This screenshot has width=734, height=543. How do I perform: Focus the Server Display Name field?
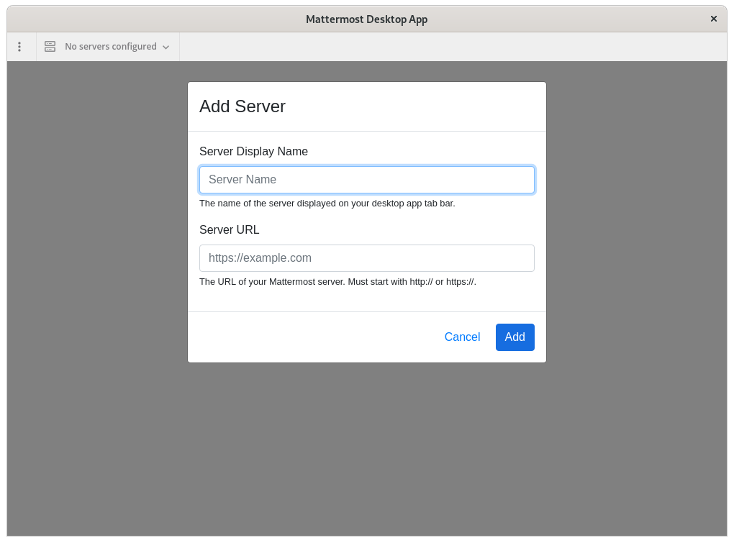click(366, 180)
